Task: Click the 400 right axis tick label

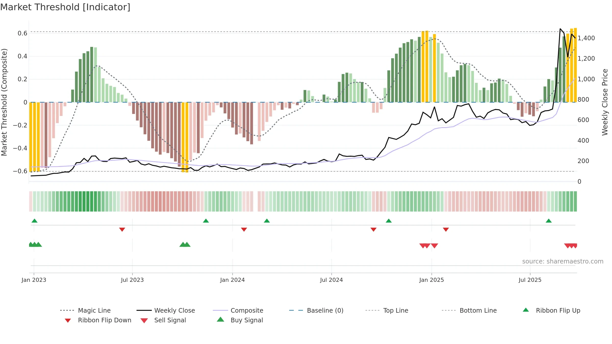Action: click(x=583, y=141)
